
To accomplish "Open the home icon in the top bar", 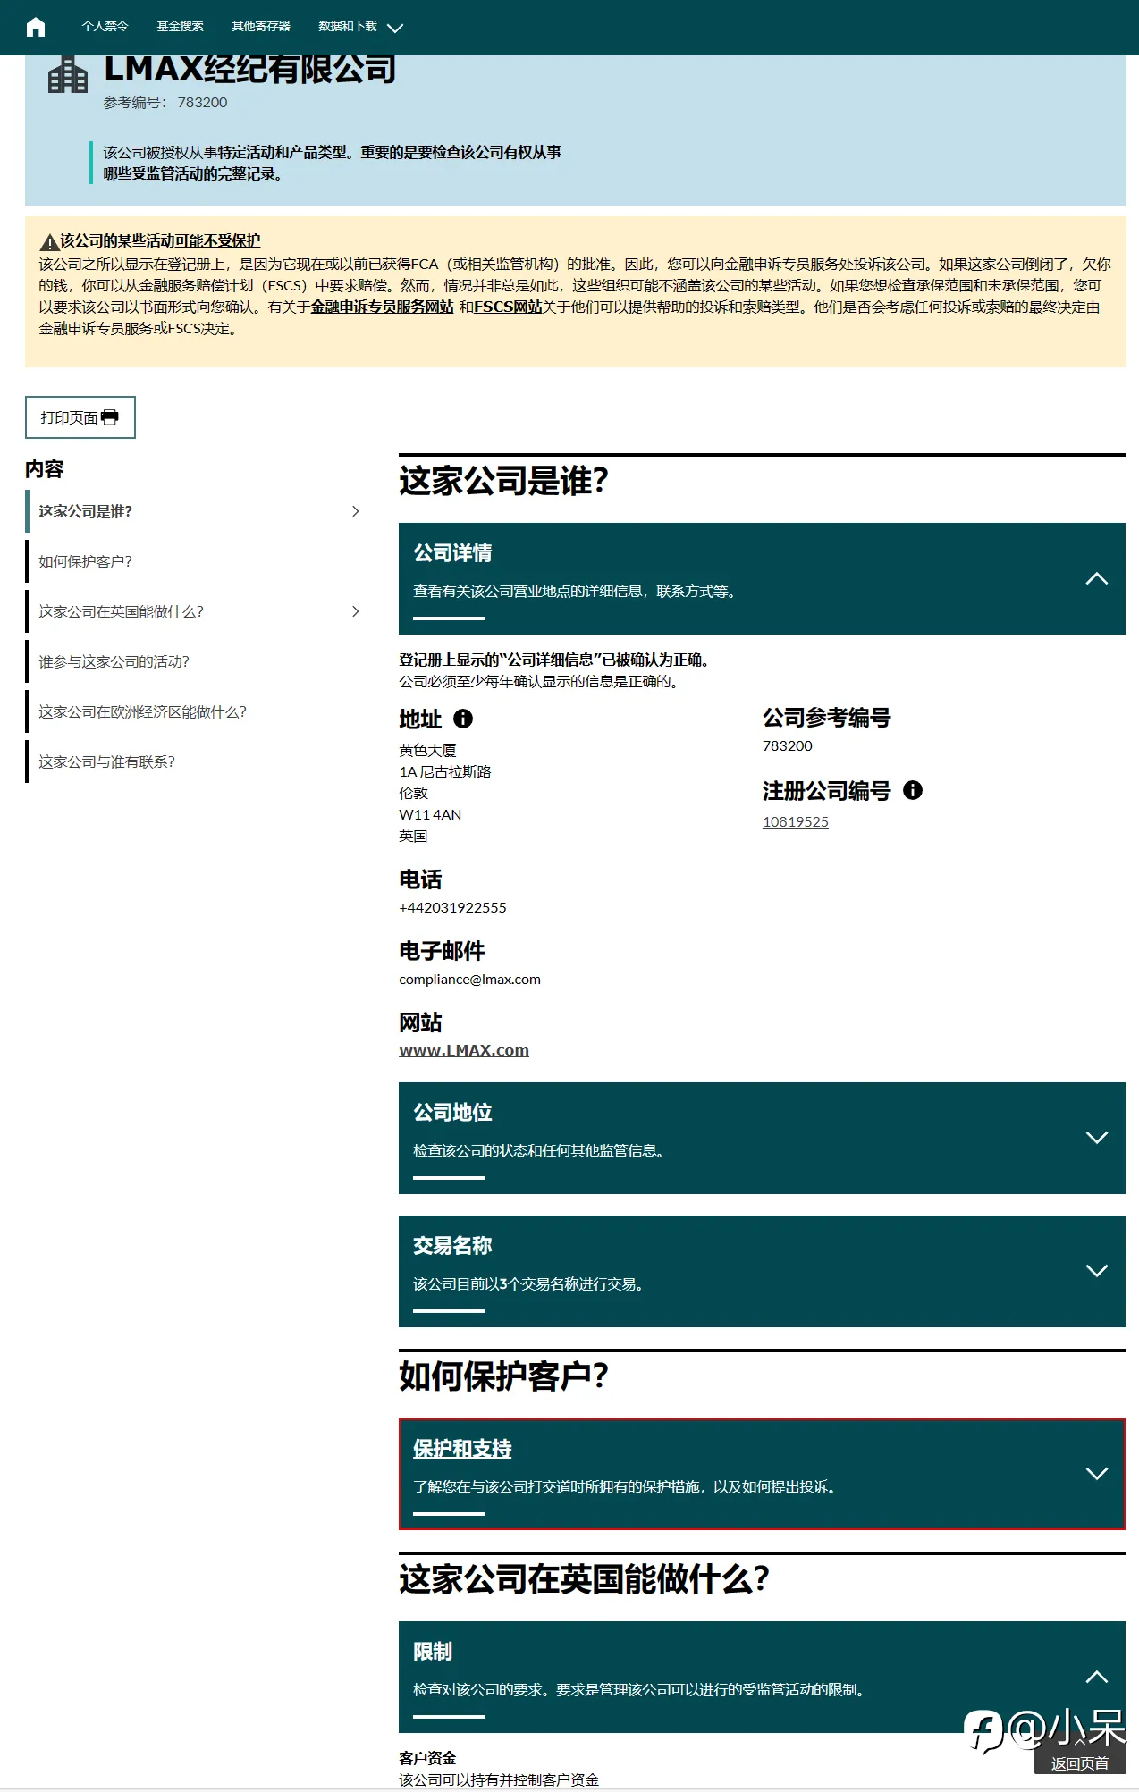I will click(36, 27).
